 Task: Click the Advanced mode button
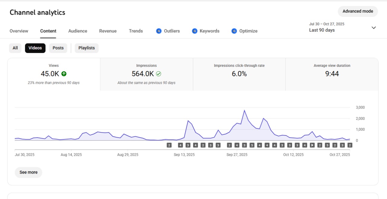(358, 11)
